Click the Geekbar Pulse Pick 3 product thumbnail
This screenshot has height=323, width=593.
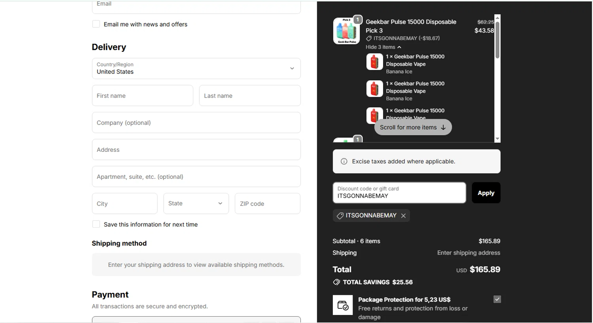tap(347, 31)
